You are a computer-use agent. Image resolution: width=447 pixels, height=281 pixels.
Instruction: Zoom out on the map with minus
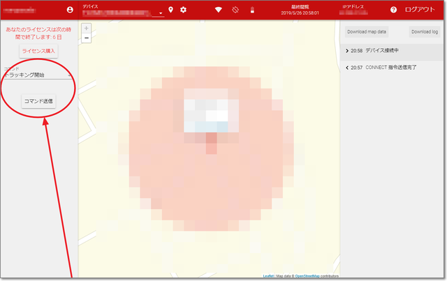[86, 38]
